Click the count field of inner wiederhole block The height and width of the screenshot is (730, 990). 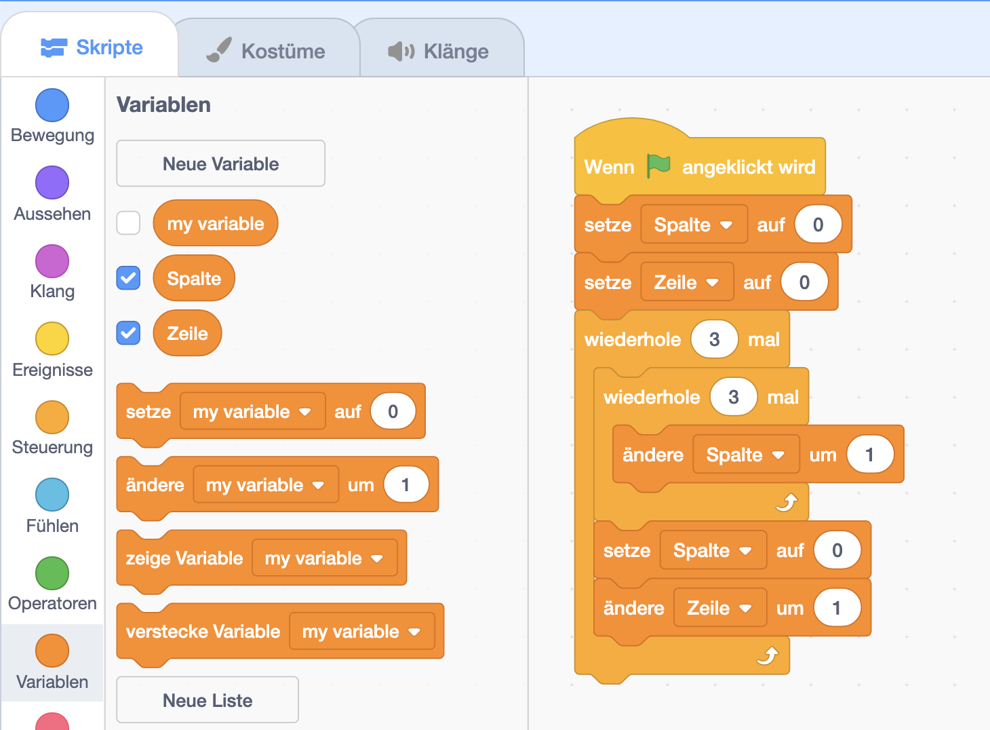pyautogui.click(x=733, y=397)
